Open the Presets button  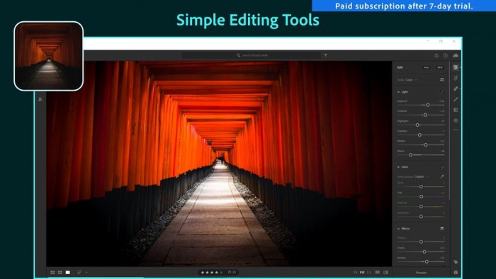click(421, 273)
